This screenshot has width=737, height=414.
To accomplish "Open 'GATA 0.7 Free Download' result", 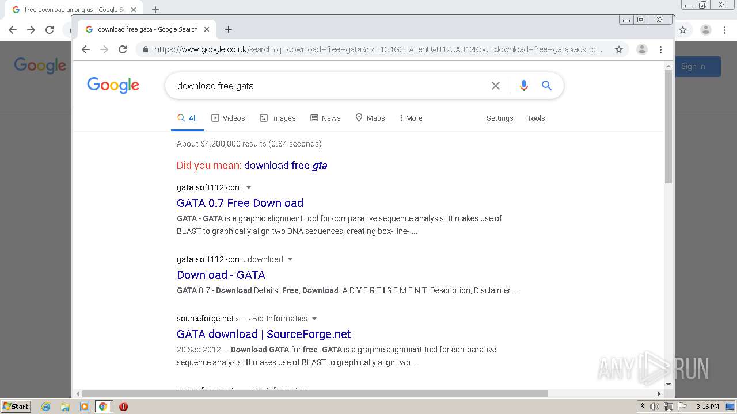I will (x=240, y=203).
